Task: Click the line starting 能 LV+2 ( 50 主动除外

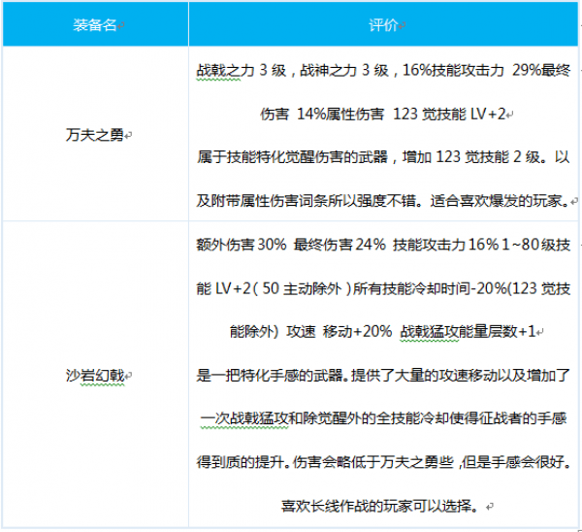Action: pyautogui.click(x=383, y=288)
